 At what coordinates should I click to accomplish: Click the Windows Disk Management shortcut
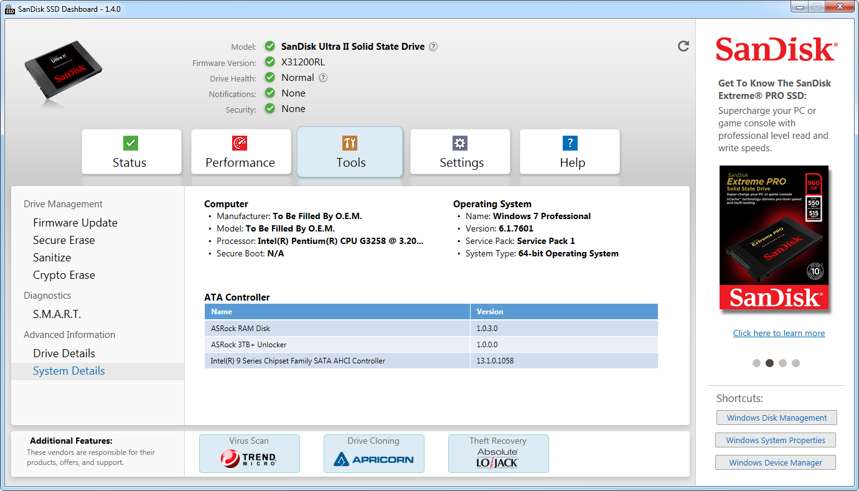click(776, 418)
